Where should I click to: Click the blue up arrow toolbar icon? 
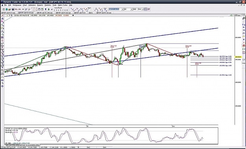[x=45, y=9]
